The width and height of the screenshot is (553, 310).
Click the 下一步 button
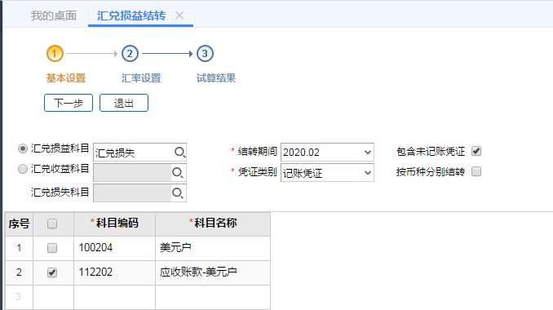pyautogui.click(x=69, y=103)
